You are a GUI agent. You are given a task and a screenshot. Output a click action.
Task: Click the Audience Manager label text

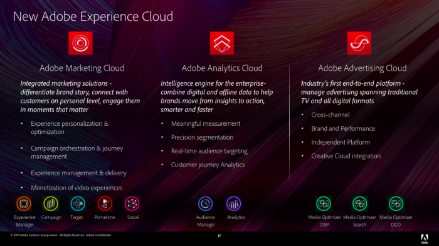click(x=206, y=221)
